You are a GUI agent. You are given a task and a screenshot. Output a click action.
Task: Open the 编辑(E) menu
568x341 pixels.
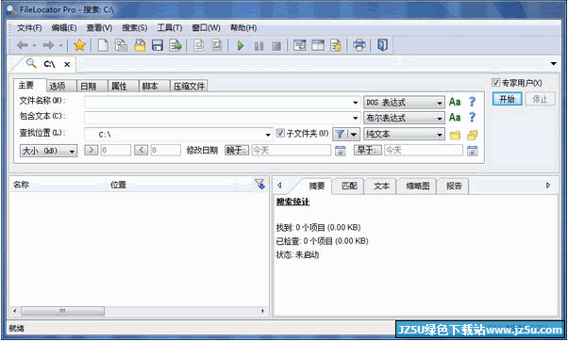tap(64, 28)
